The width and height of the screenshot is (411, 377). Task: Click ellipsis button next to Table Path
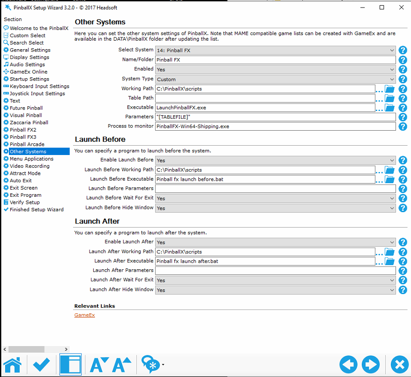(x=379, y=100)
